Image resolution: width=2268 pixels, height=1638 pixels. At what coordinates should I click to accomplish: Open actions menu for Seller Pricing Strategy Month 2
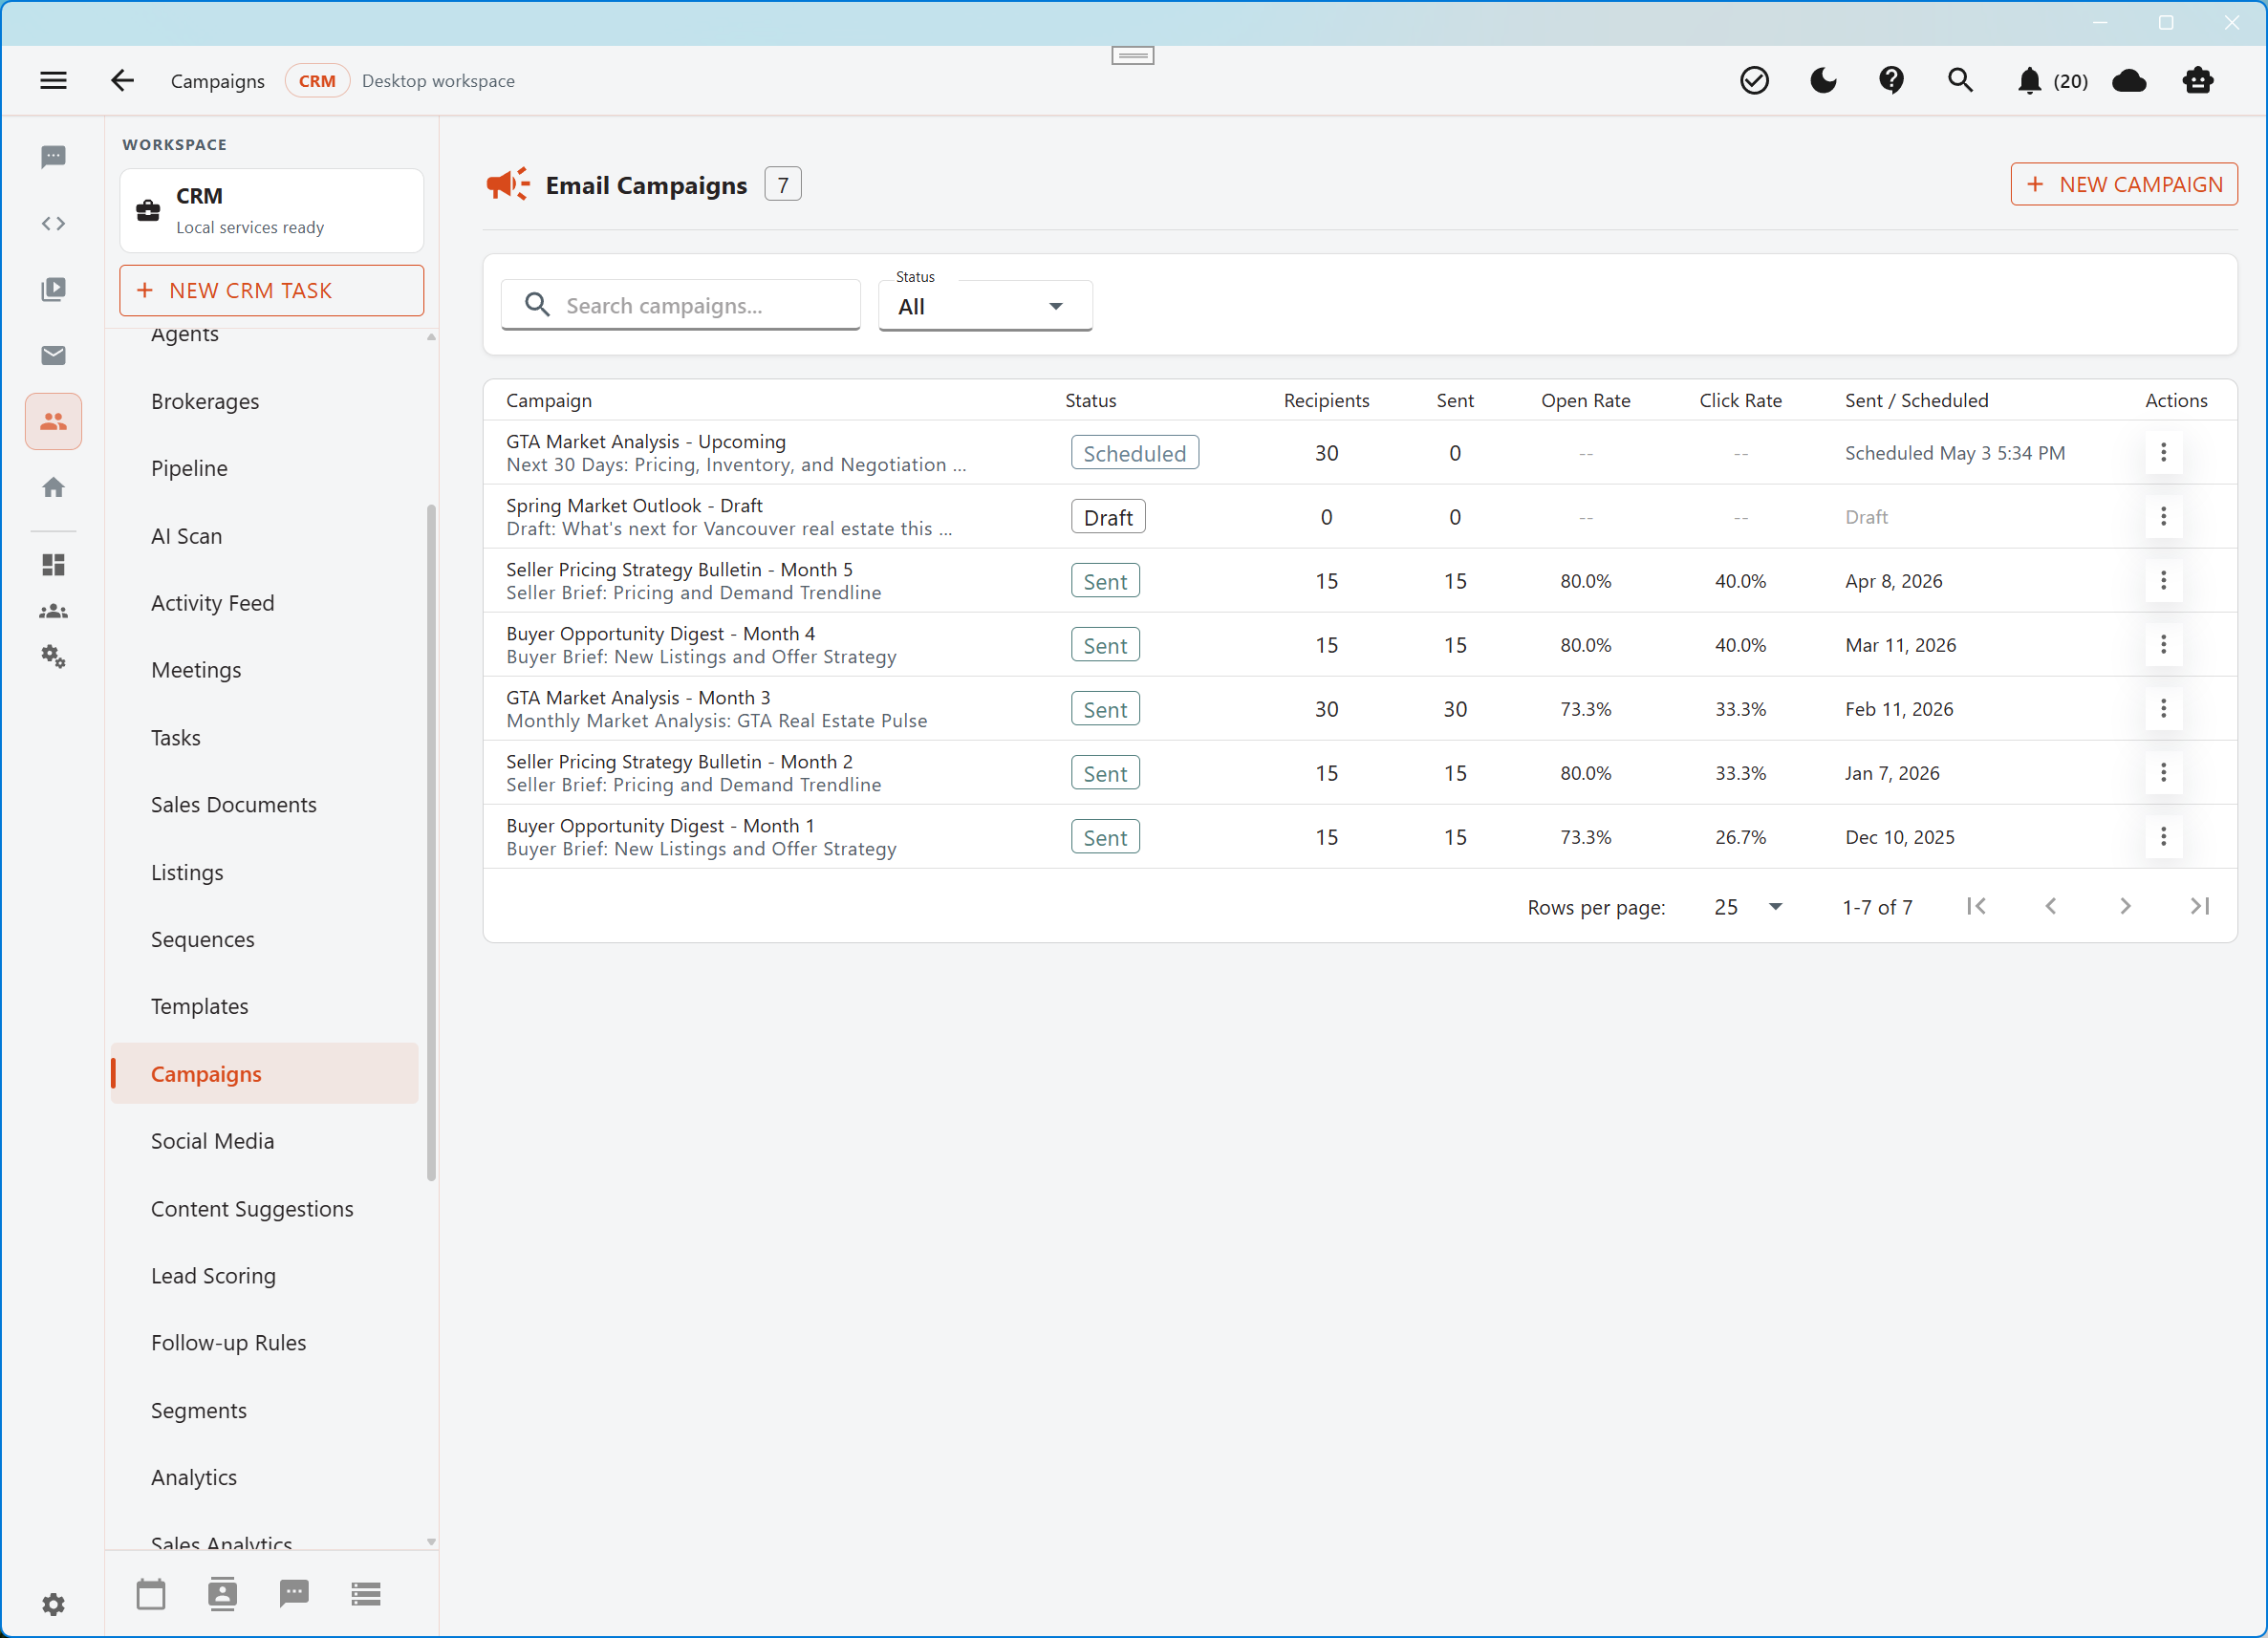pyautogui.click(x=2163, y=773)
